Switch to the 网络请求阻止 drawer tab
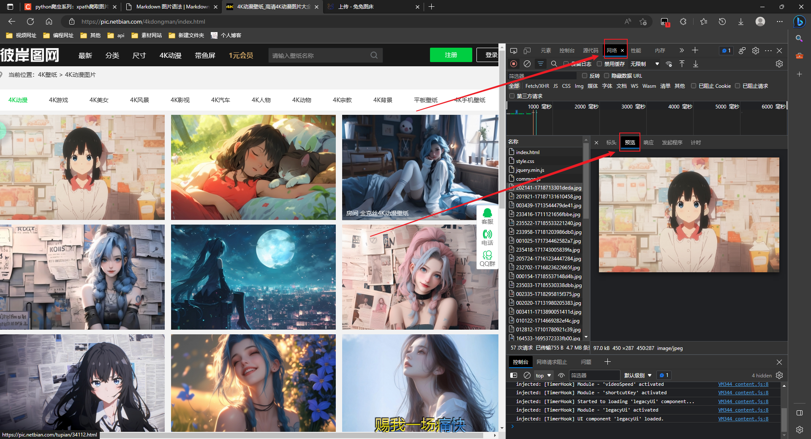The width and height of the screenshot is (811, 439). click(552, 362)
